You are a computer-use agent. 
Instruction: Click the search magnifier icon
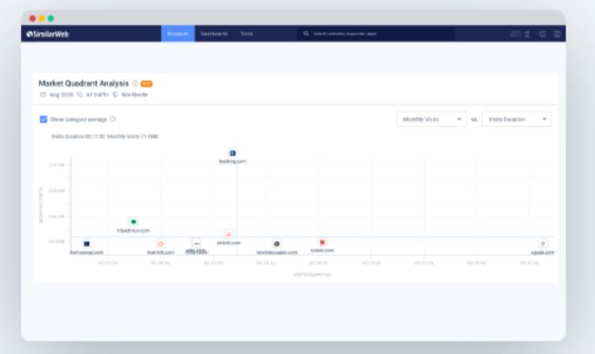(306, 34)
